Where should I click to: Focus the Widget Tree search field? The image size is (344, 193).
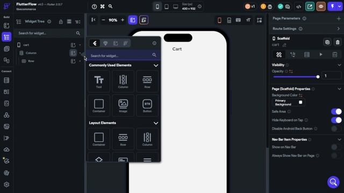tap(49, 33)
